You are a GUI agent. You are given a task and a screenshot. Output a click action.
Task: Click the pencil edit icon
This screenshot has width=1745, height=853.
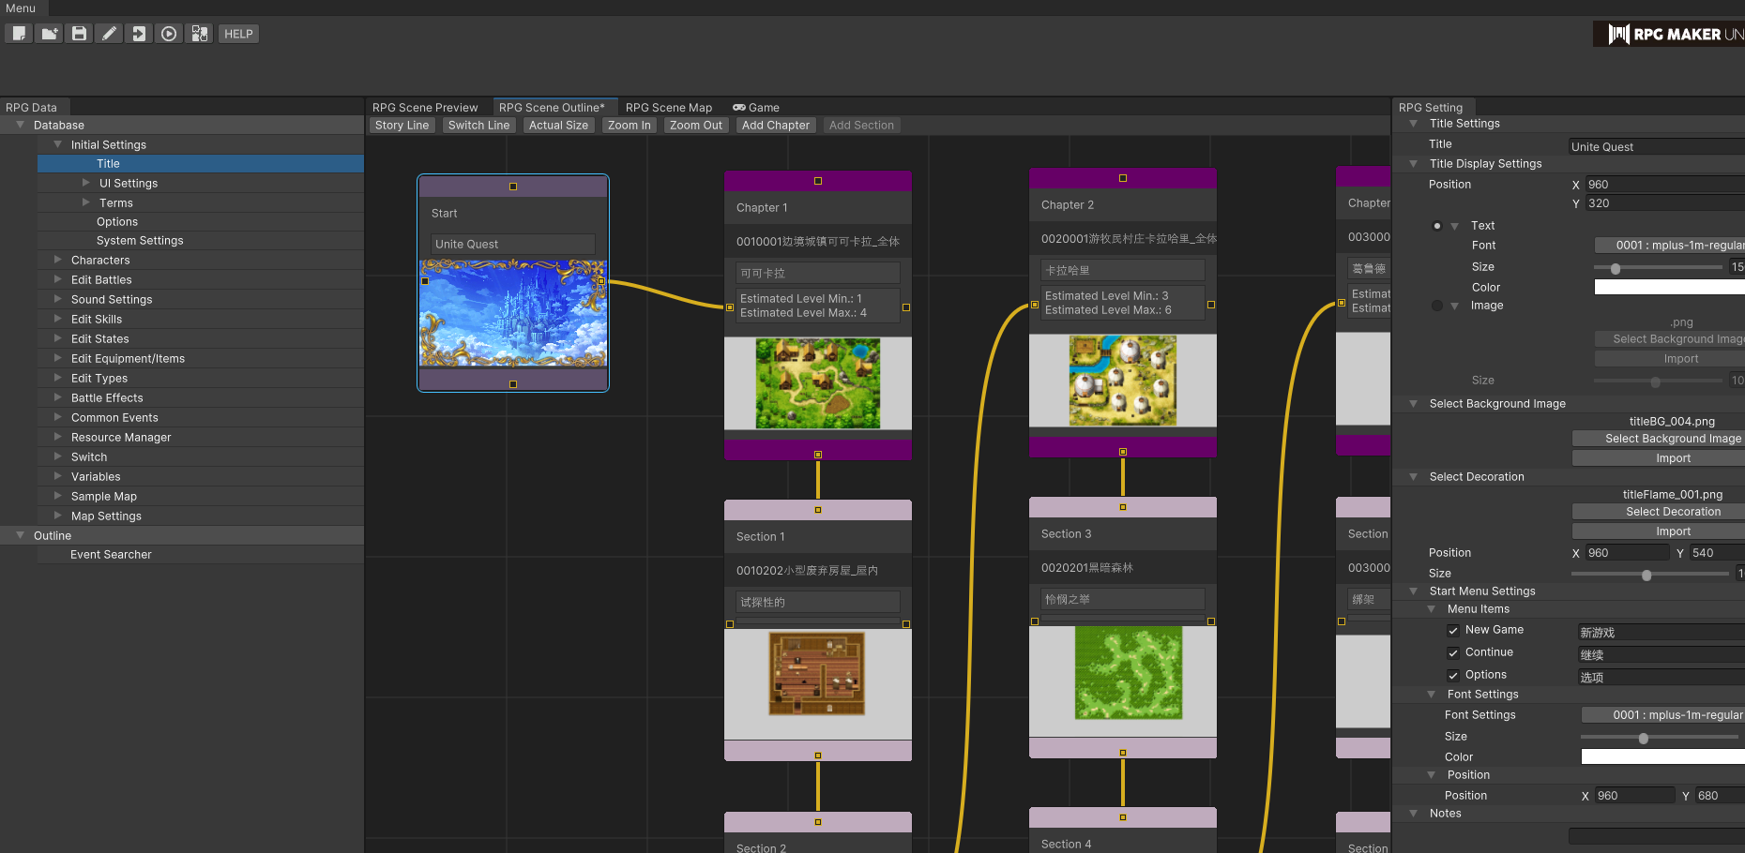pos(109,34)
